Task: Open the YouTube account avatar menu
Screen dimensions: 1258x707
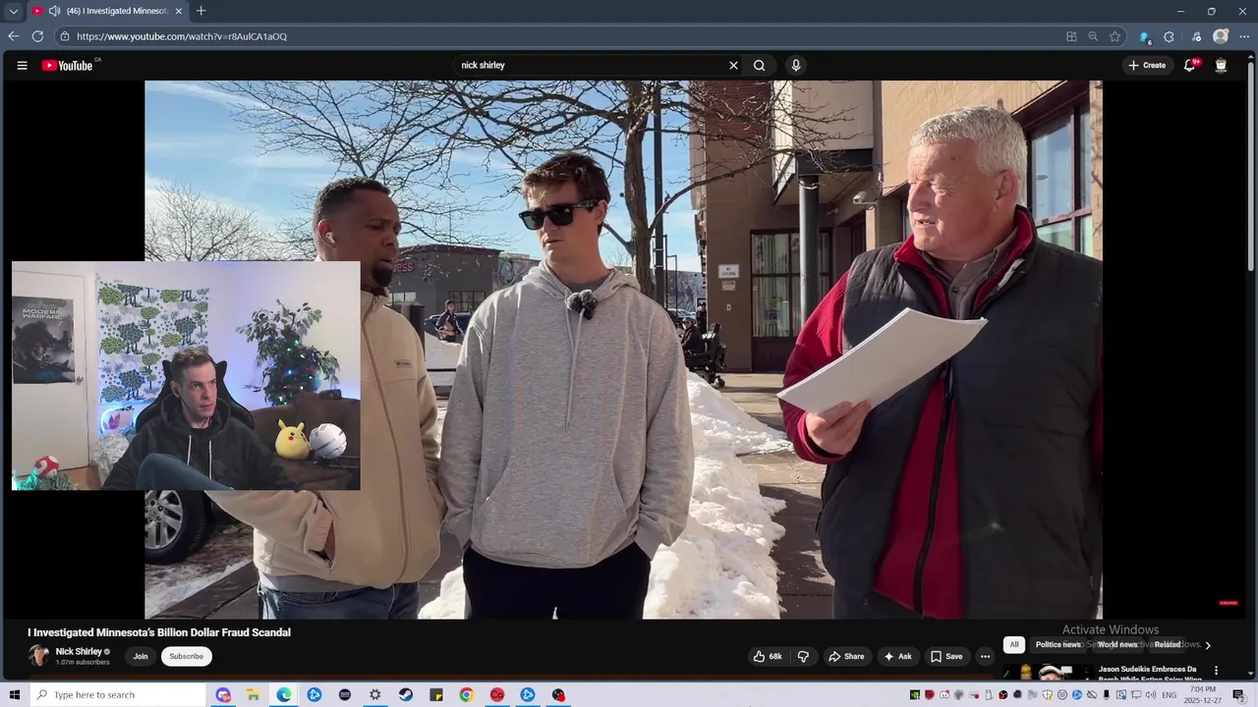Action: tap(1221, 66)
